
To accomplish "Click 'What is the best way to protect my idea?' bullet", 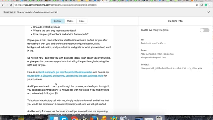I will [x=55, y=31].
